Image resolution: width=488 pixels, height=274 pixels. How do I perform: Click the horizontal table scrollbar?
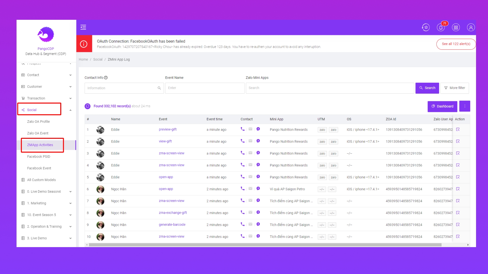(265, 245)
